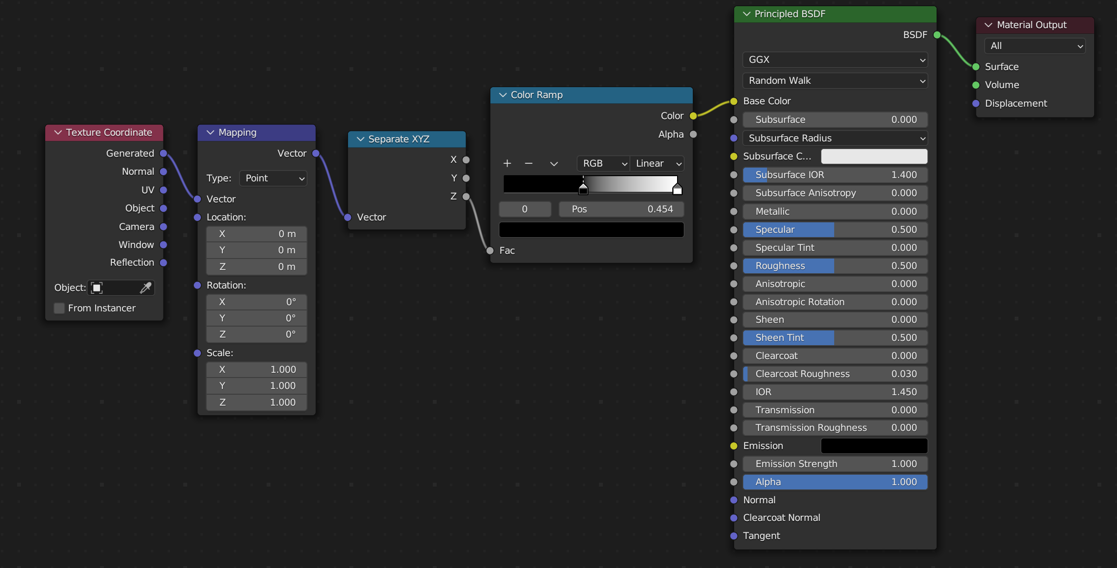Click the UV output socket on Texture Coordinate

(x=163, y=190)
